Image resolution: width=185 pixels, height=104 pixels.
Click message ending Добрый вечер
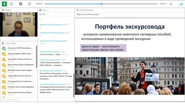56,90
